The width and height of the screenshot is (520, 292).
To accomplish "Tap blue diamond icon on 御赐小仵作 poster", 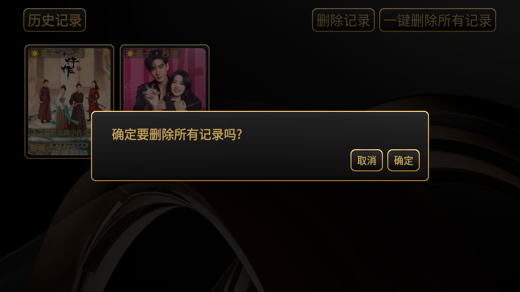I will point(61,54).
